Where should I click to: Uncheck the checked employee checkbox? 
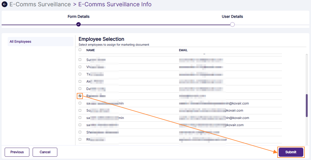(80, 96)
